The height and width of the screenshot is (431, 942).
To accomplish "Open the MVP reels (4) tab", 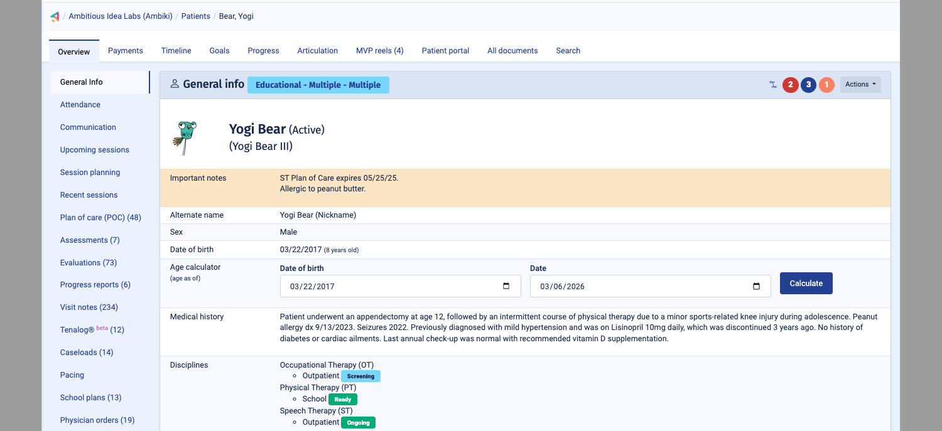I will pos(379,50).
